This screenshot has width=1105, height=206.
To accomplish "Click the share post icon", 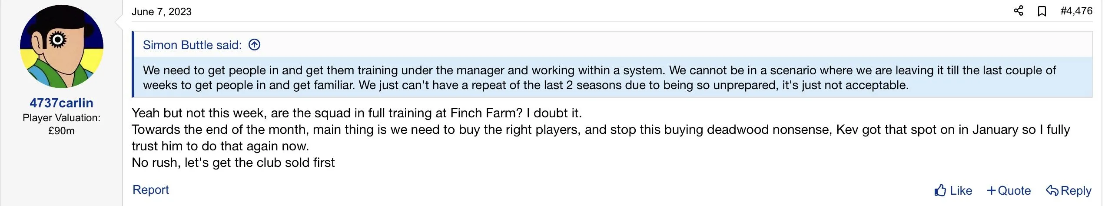I will tap(1019, 11).
